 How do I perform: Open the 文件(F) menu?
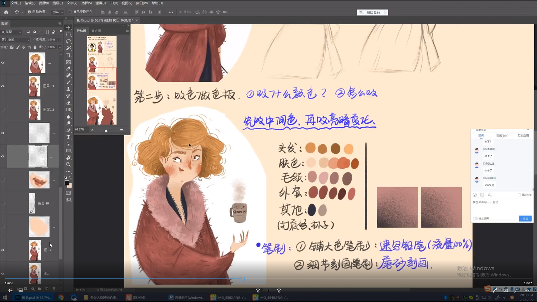coord(16,3)
